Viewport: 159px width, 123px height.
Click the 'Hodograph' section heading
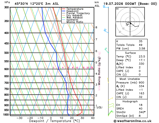pos(130,101)
